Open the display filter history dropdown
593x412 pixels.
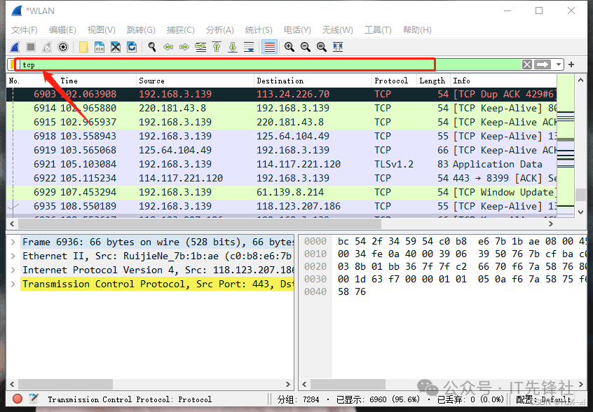tap(559, 64)
